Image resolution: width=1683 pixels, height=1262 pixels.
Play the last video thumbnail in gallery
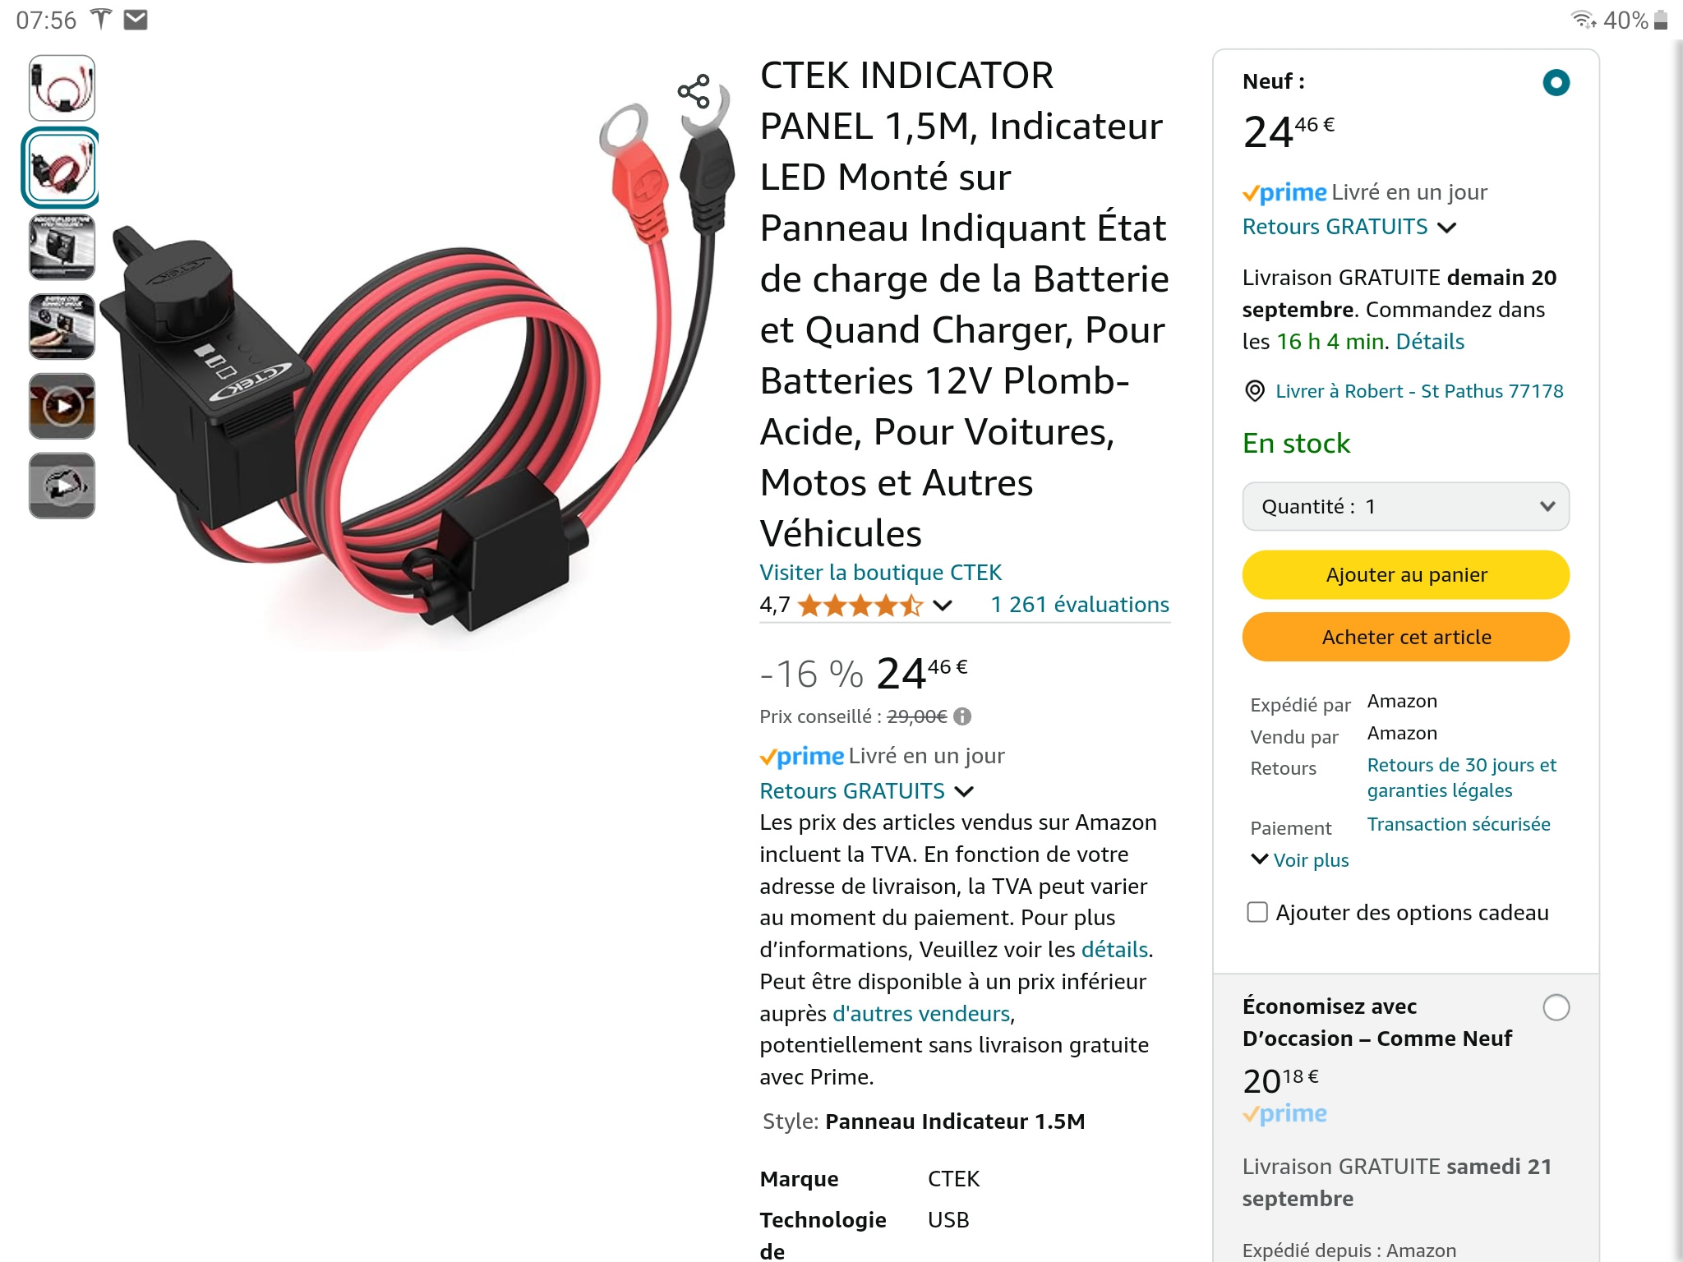pyautogui.click(x=62, y=486)
